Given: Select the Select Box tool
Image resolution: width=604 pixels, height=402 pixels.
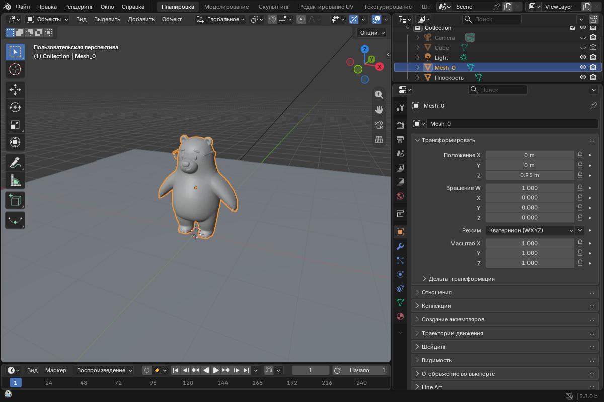Looking at the screenshot, I should click(15, 52).
